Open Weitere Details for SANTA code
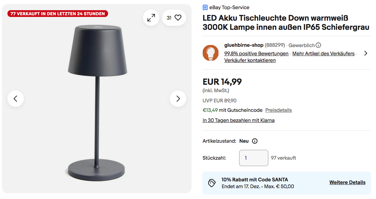Screen dimensions: 376x199 [x=347, y=182]
